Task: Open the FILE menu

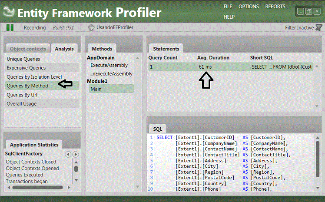Action: click(228, 7)
